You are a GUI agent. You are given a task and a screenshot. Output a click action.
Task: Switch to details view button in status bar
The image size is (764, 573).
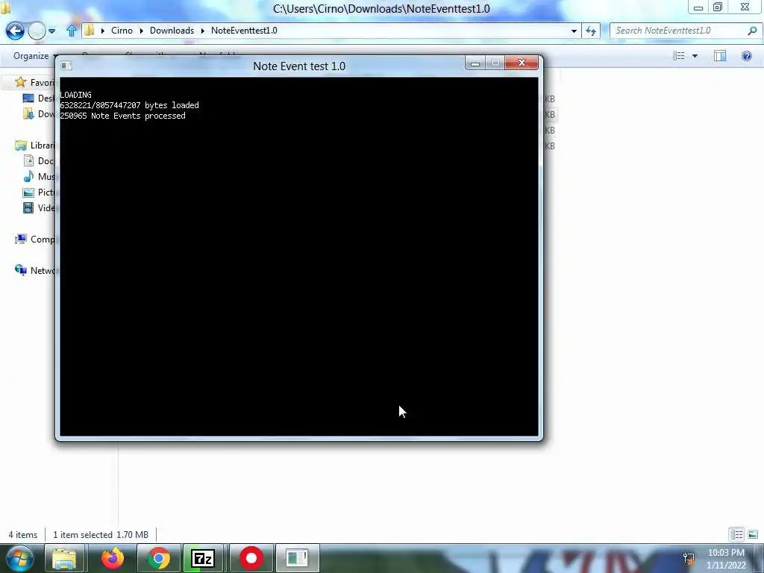click(x=736, y=534)
